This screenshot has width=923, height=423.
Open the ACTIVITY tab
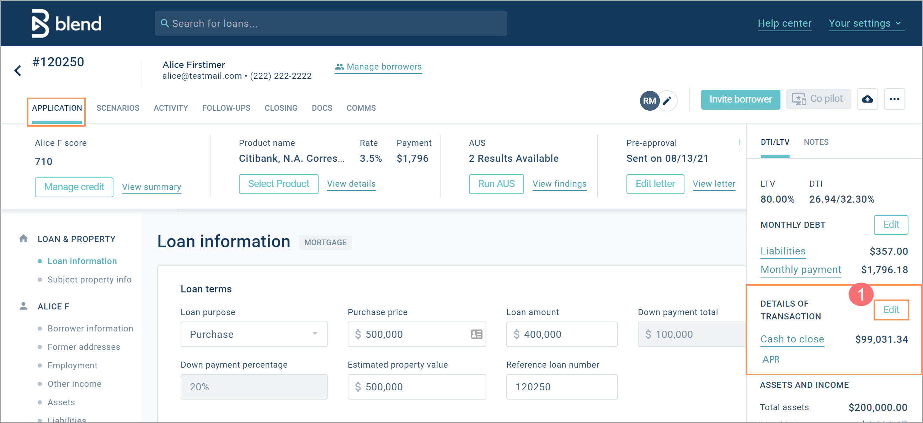tap(170, 108)
